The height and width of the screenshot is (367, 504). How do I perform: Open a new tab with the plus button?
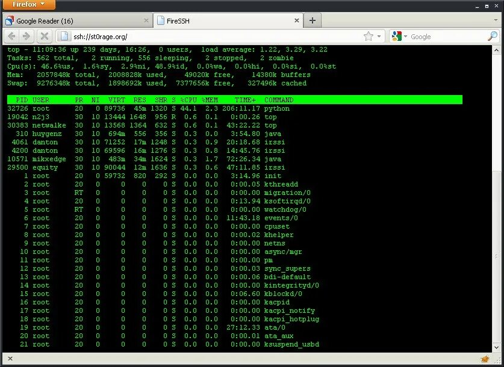(313, 20)
